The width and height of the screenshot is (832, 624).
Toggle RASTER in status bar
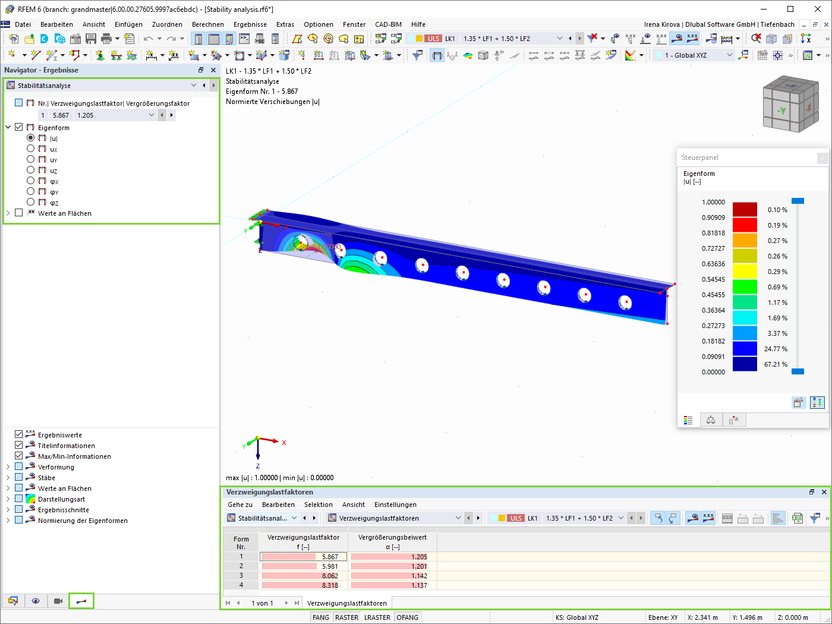coord(346,617)
